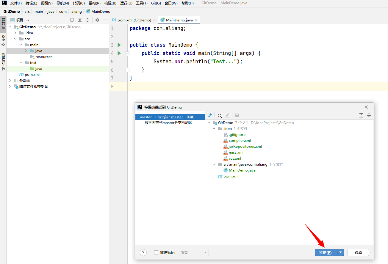Click aliang in breadcrumb bar
This screenshot has width=388, height=264.
[x=76, y=11]
